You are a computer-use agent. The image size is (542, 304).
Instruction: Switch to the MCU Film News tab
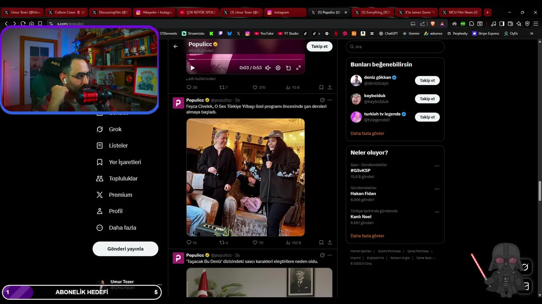point(461,12)
